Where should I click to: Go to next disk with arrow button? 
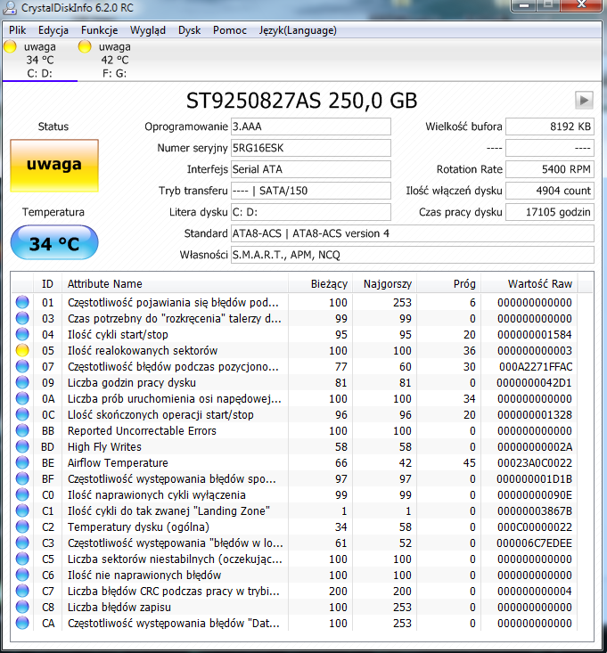[584, 100]
